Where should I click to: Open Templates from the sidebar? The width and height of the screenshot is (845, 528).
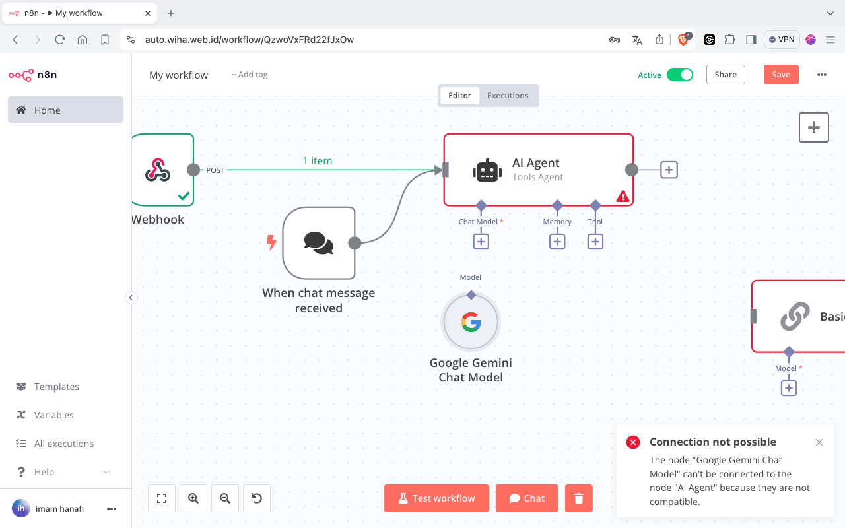[57, 387]
